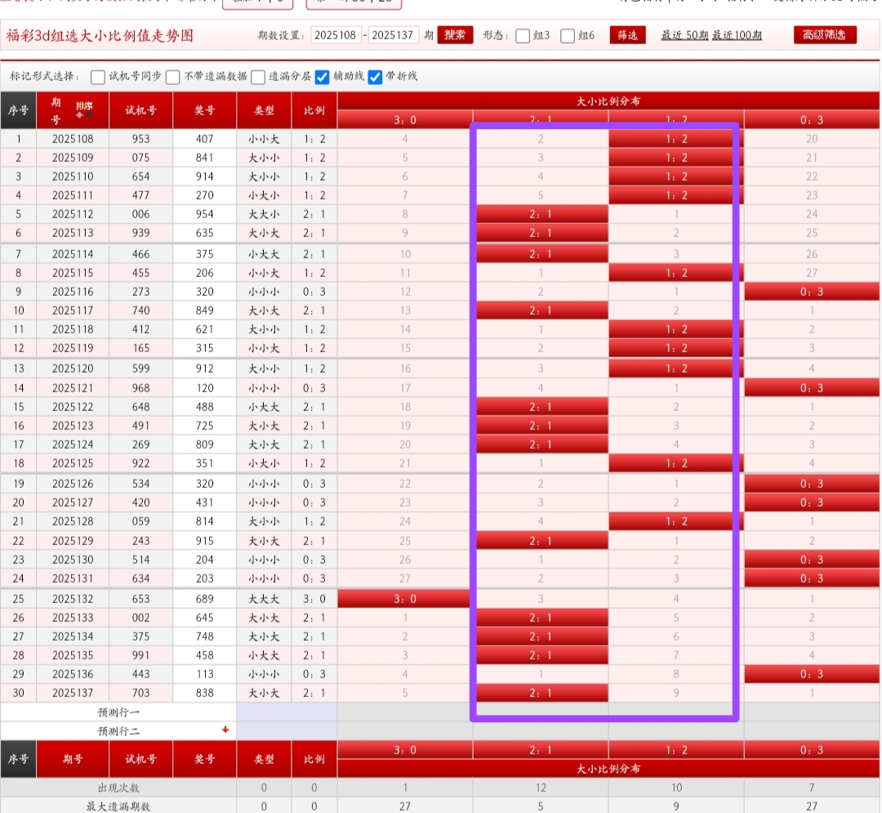Click the red down arrow in the 预测行二 row

pos(225,730)
